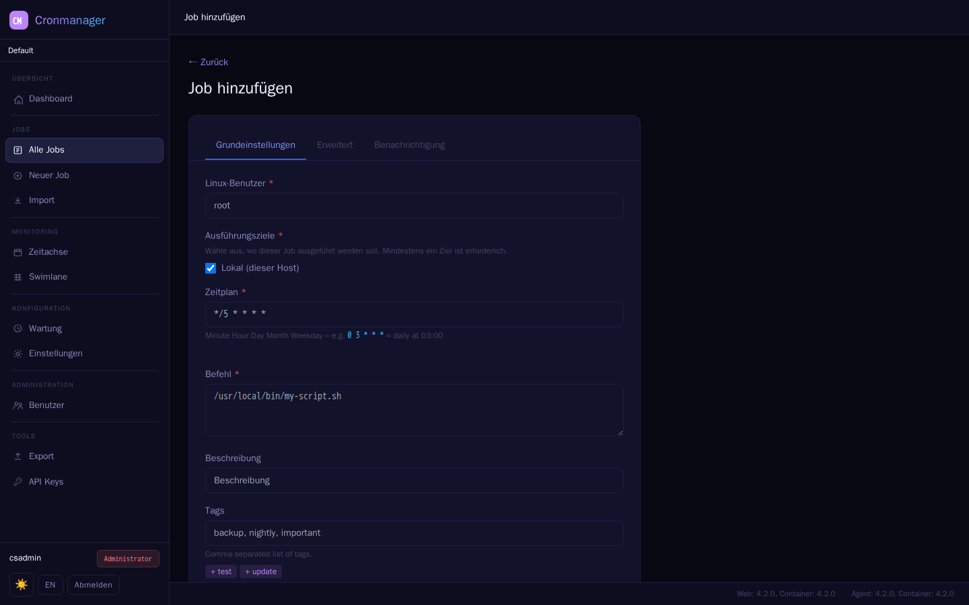Open Swimlane monitoring view
Image resolution: width=969 pixels, height=605 pixels.
click(84, 277)
